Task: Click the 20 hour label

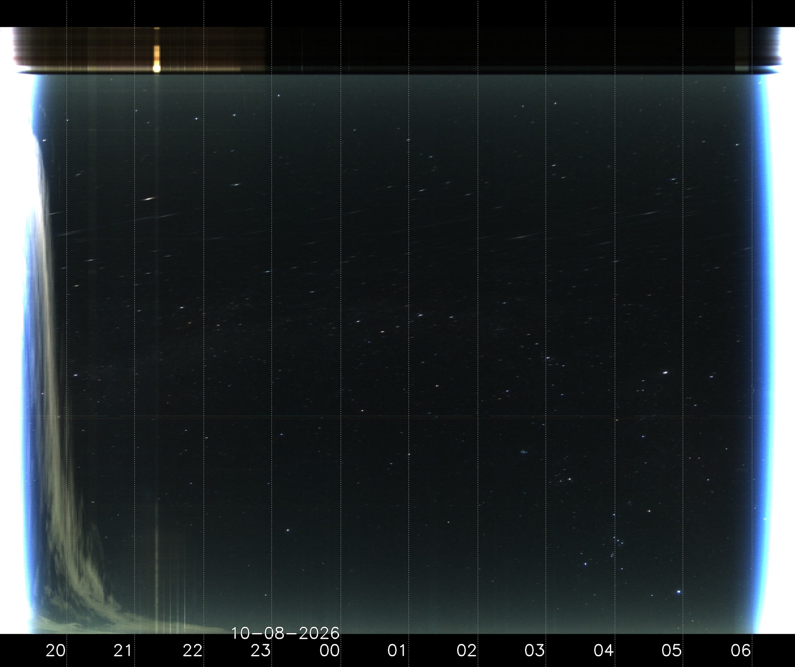Action: [55, 650]
